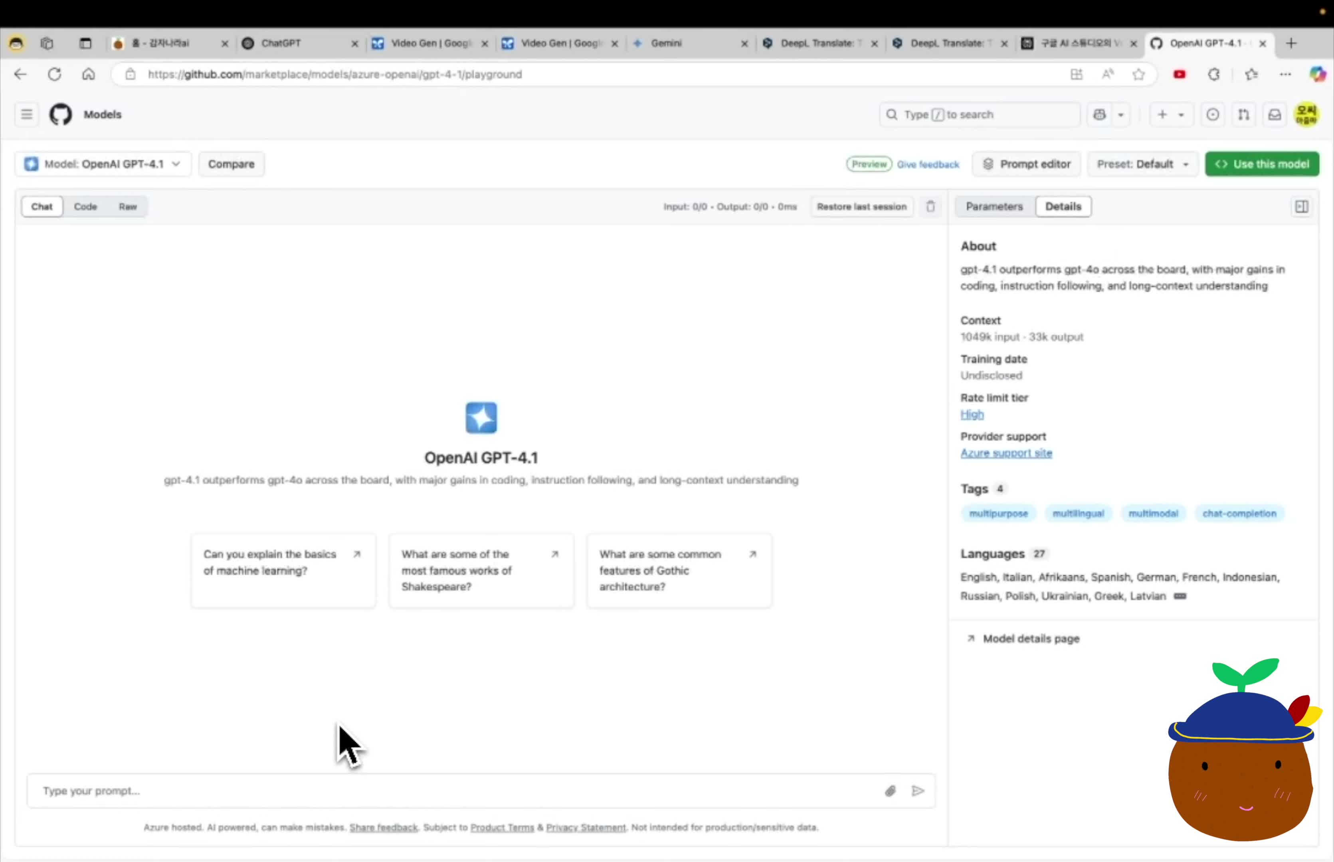Click the multimodal tag
This screenshot has height=862, width=1334.
point(1153,513)
